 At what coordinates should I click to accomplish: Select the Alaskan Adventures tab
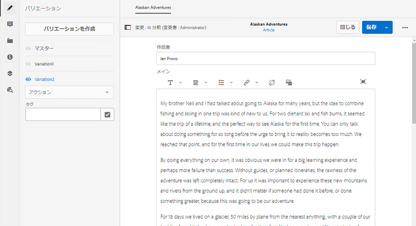[x=153, y=8]
